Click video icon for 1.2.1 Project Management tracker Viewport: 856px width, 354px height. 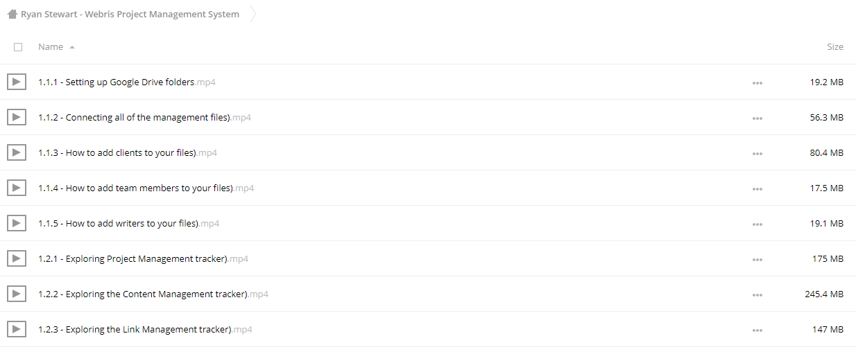[x=17, y=258]
